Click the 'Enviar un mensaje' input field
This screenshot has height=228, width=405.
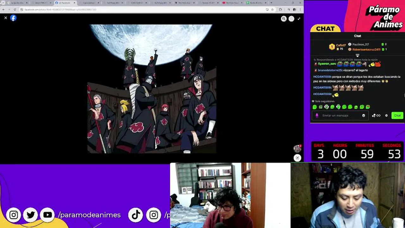[340, 116]
